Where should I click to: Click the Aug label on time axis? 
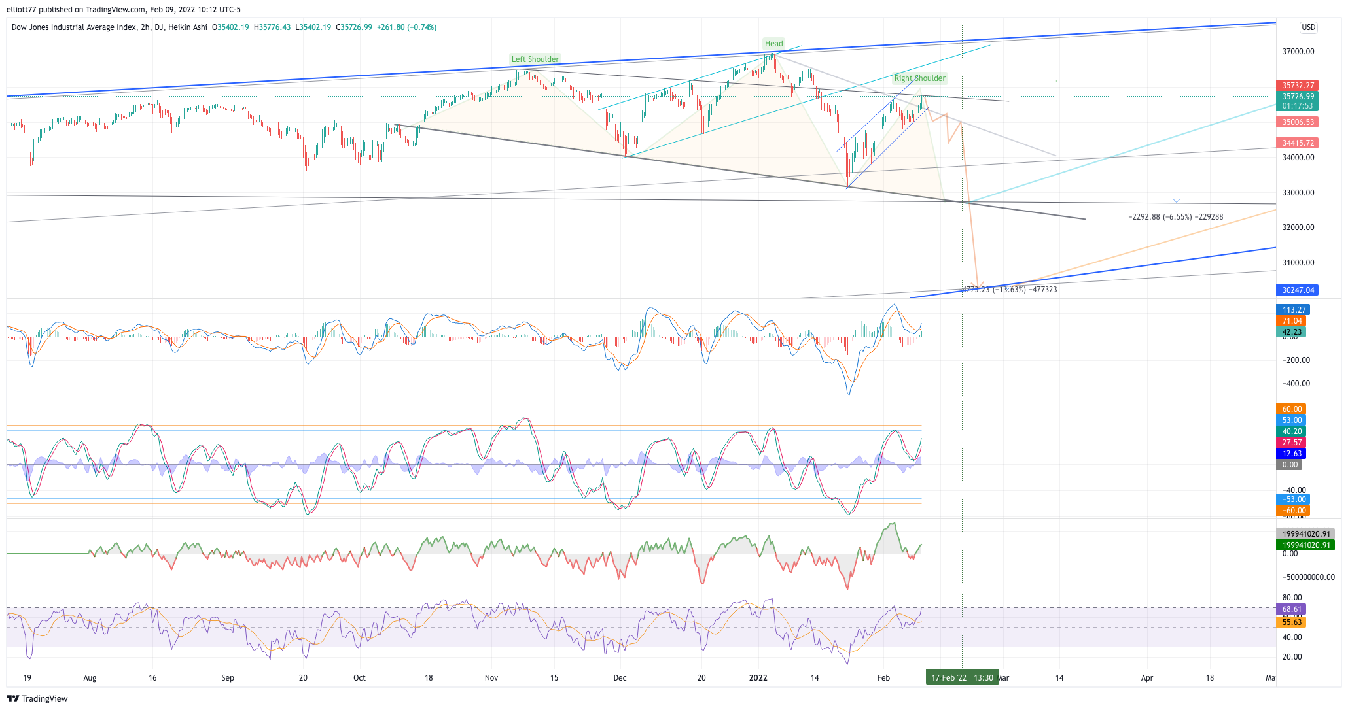click(x=90, y=678)
